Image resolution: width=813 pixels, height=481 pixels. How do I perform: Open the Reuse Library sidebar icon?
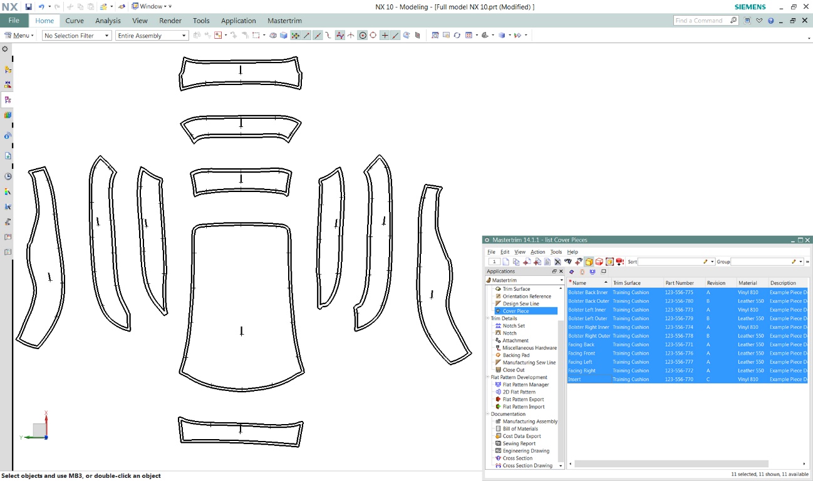tap(8, 115)
